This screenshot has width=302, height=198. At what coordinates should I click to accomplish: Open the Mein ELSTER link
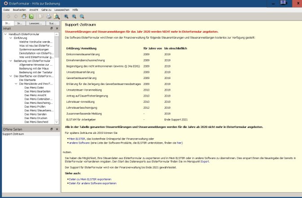point(77,139)
